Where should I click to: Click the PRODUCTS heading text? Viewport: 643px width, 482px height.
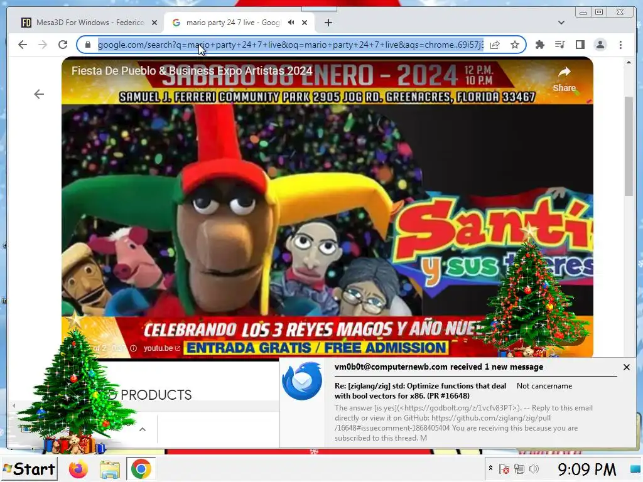[x=156, y=395]
